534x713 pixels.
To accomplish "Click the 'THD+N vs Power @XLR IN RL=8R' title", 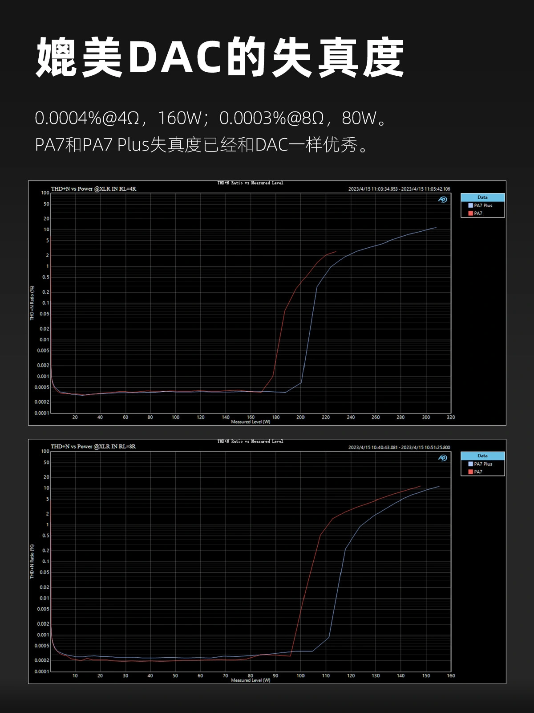I will [93, 447].
